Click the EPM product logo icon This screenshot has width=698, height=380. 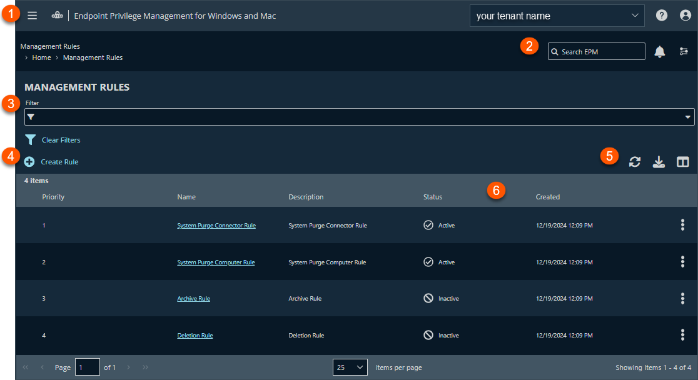click(58, 16)
